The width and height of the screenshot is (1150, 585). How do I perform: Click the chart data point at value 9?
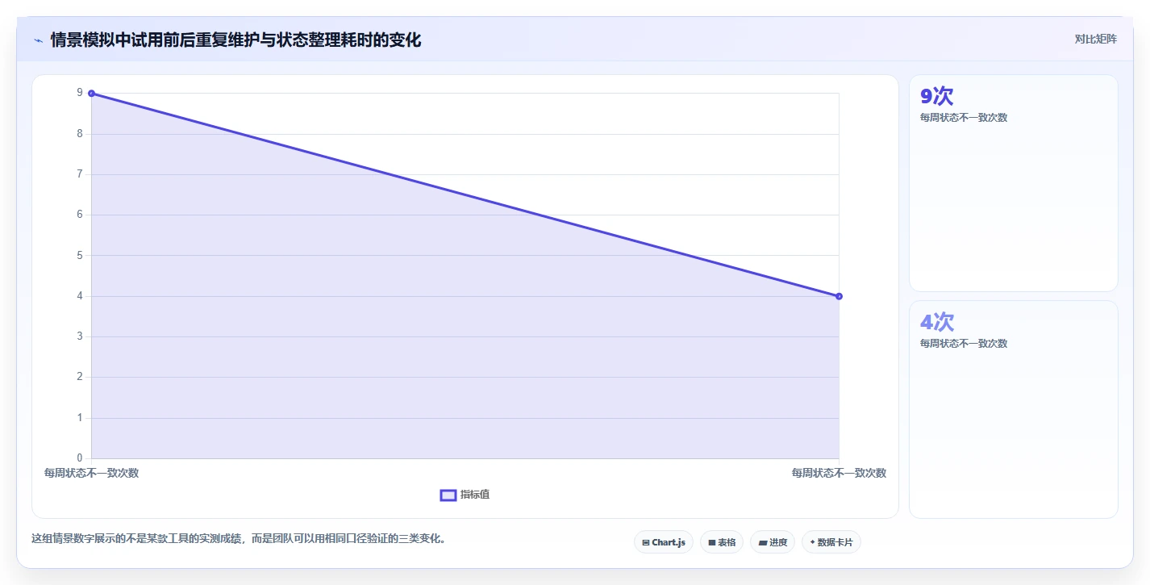[91, 94]
